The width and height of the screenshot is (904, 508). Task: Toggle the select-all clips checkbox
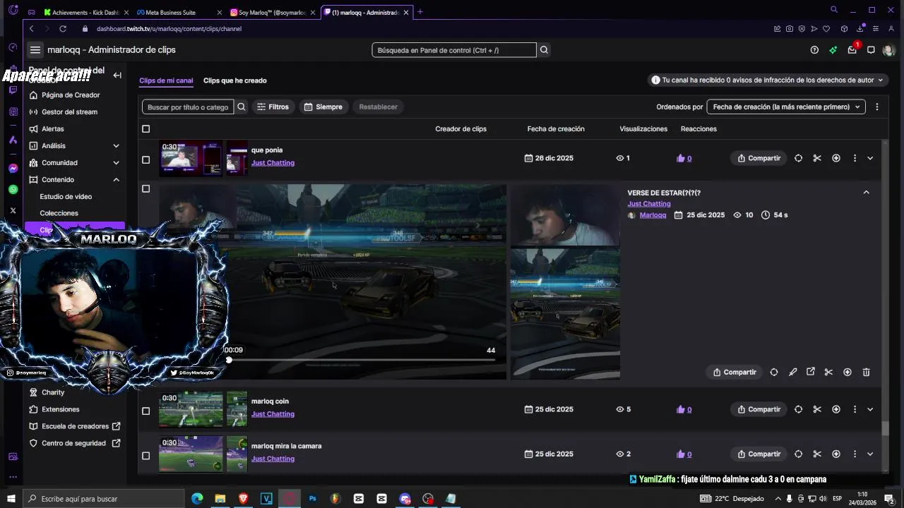point(146,129)
